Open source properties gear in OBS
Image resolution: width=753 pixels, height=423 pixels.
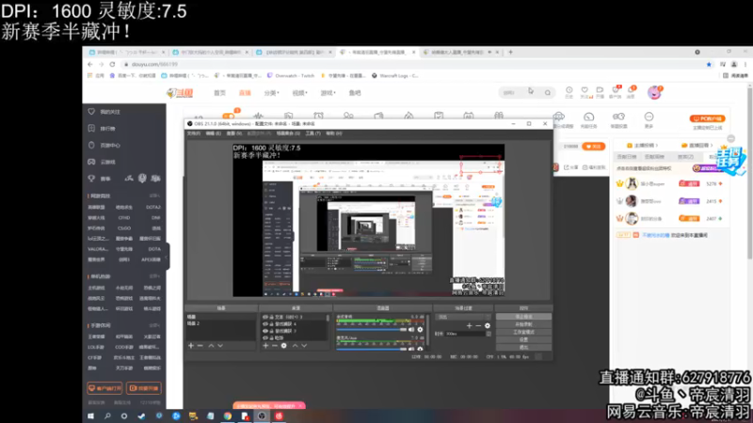tap(284, 345)
